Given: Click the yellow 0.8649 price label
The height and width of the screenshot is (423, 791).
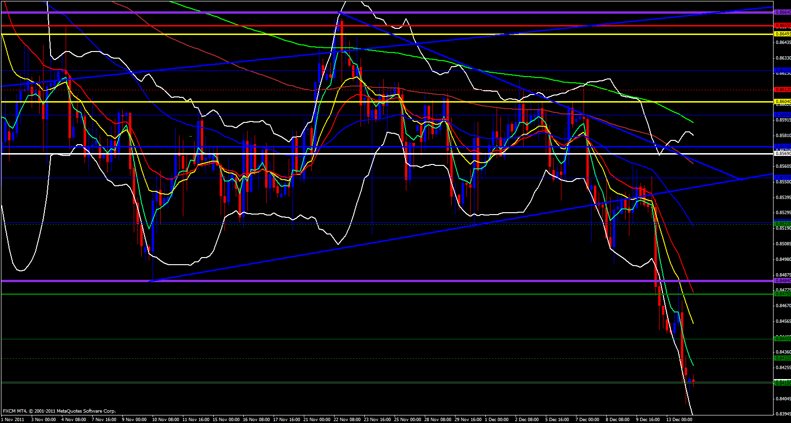Looking at the screenshot, I should (x=782, y=34).
